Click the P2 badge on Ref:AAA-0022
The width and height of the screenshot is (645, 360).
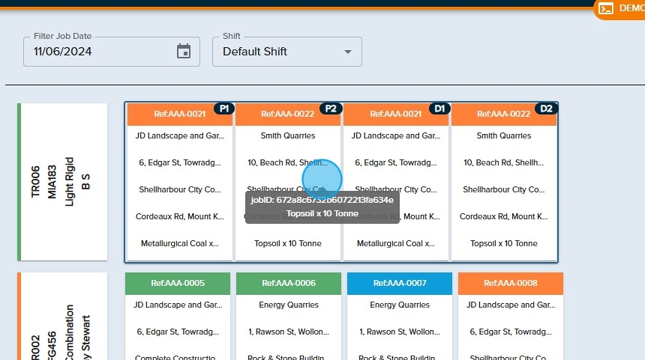pos(331,109)
